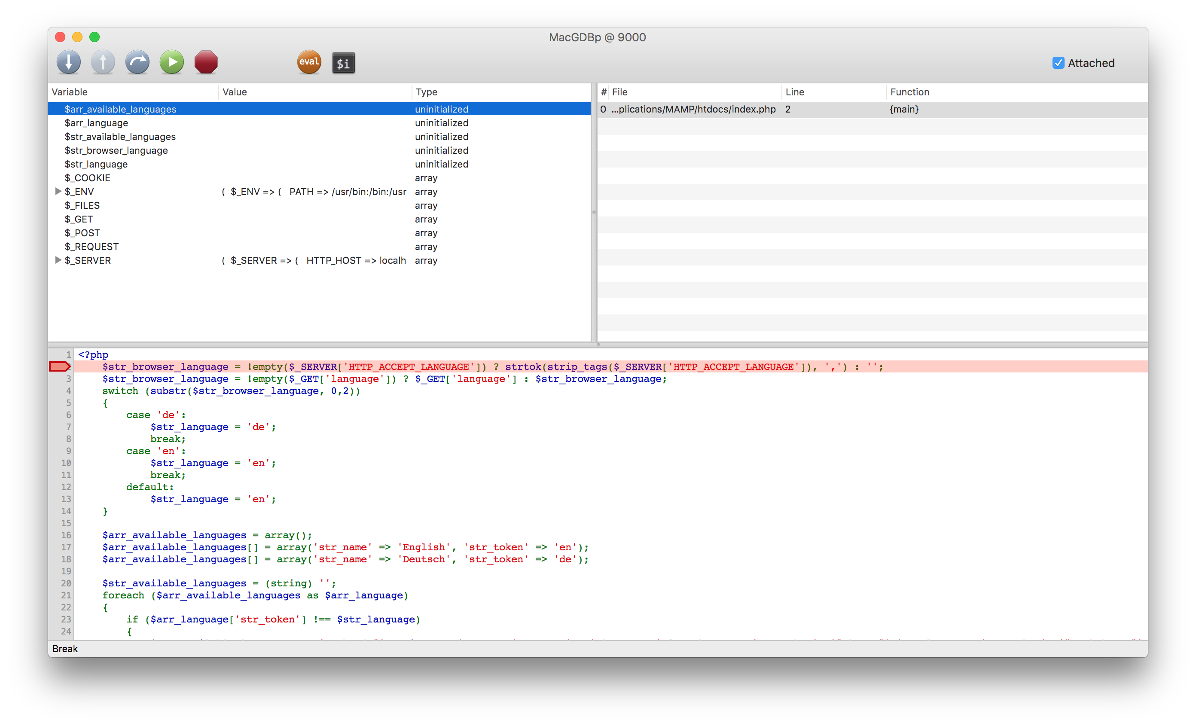Open the eval expression tool
Viewport: 1196px width, 726px height.
309,62
